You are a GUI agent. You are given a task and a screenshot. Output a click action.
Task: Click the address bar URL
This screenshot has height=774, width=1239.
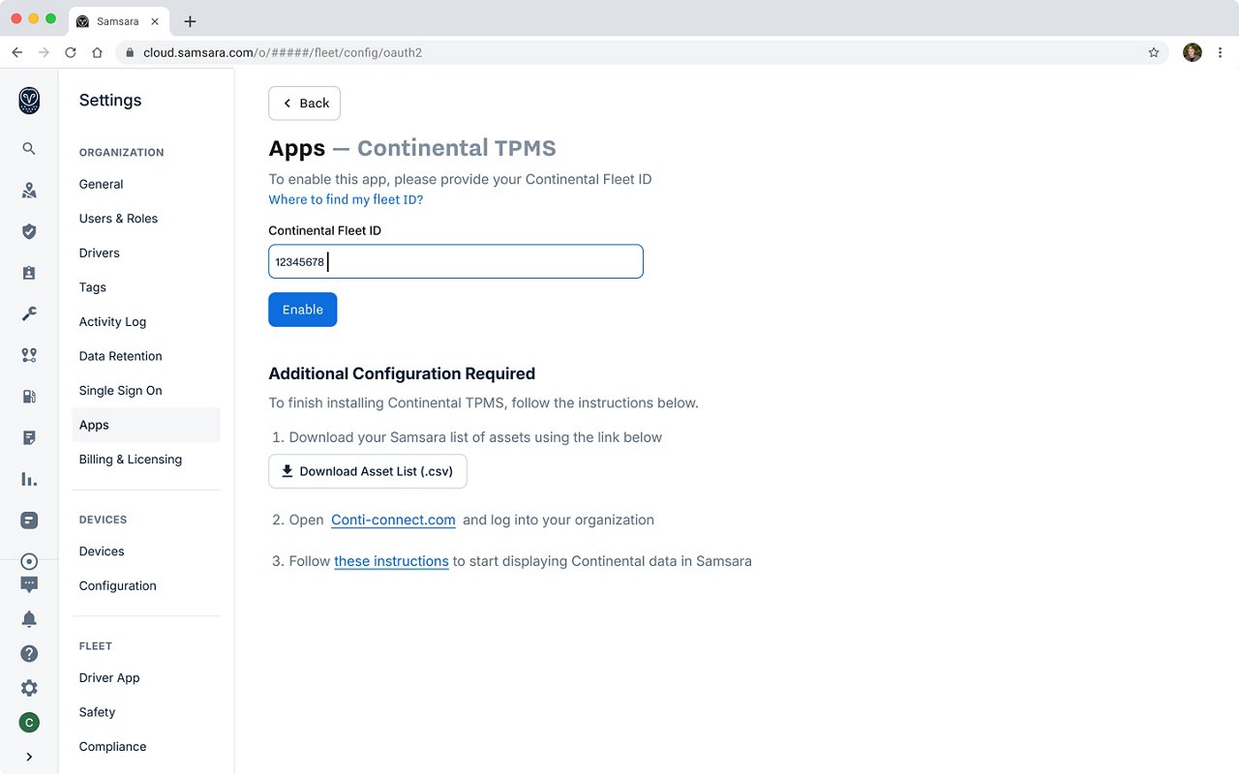283,52
